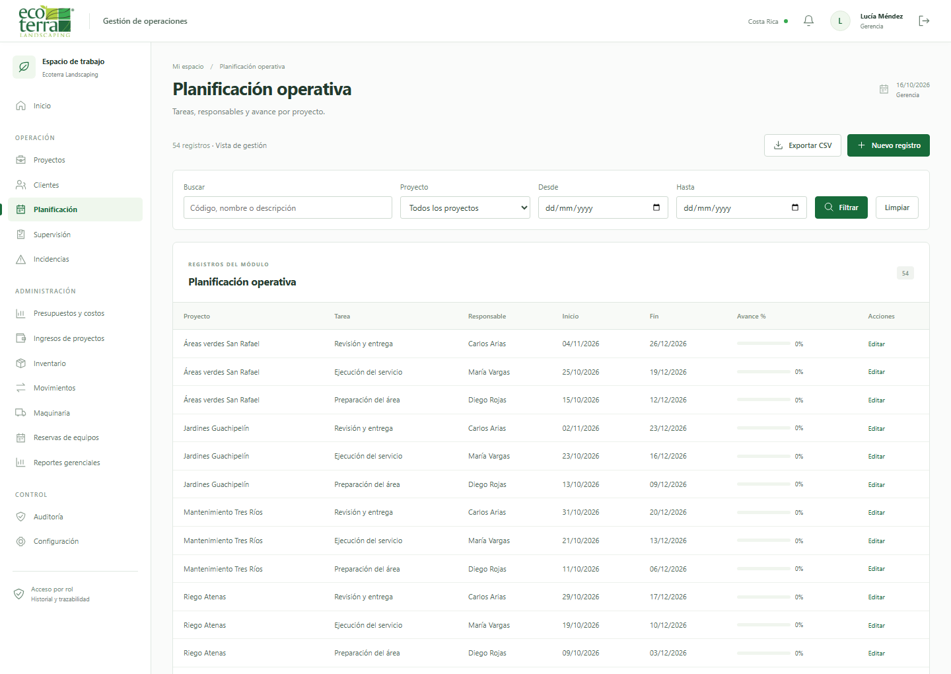951x674 pixels.
Task: Click the Proyectos sidebar icon
Action: tap(21, 160)
